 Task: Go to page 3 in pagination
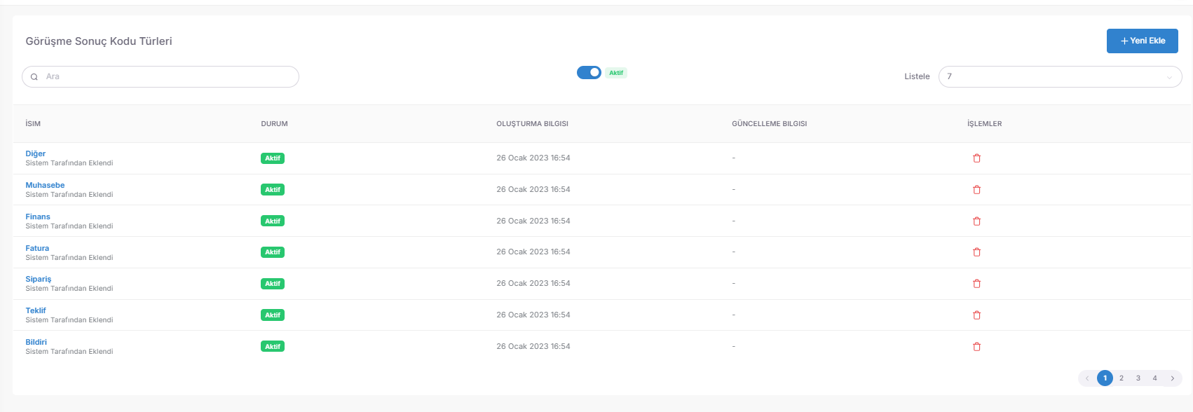[1138, 378]
